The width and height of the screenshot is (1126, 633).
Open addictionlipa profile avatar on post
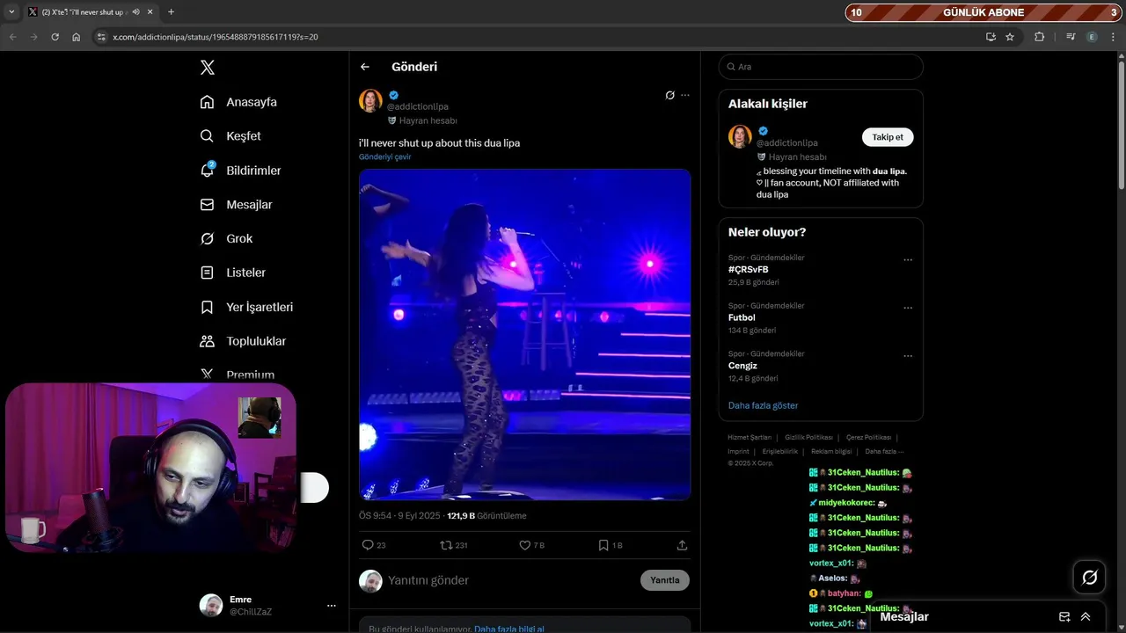[x=370, y=100]
